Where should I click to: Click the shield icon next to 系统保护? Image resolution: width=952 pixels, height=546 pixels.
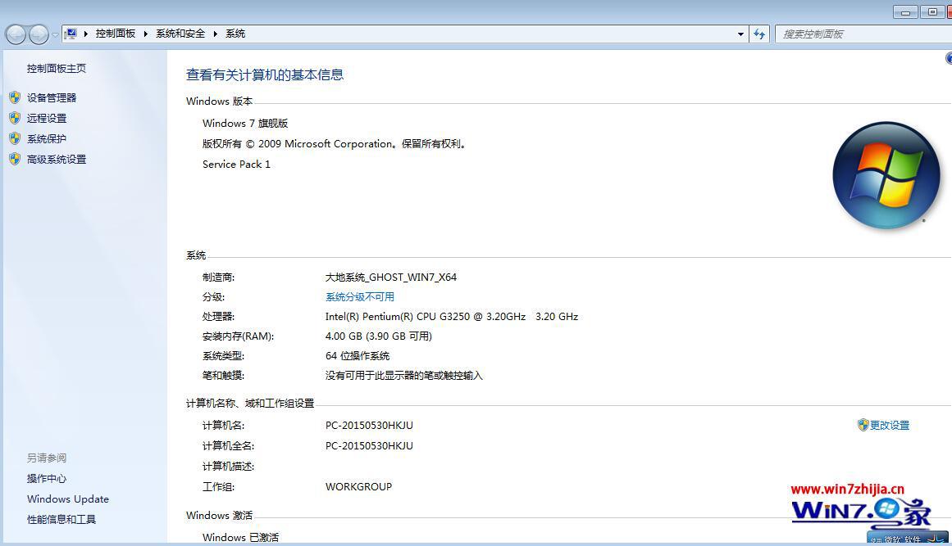(16, 139)
